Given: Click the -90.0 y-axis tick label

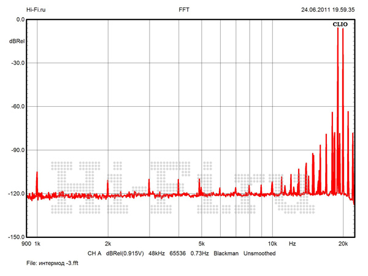Looking at the screenshot, I should (x=17, y=150).
